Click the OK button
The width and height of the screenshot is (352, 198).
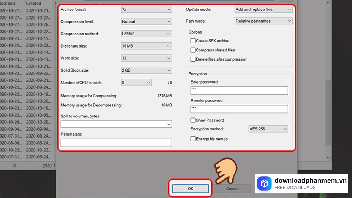[x=190, y=188]
